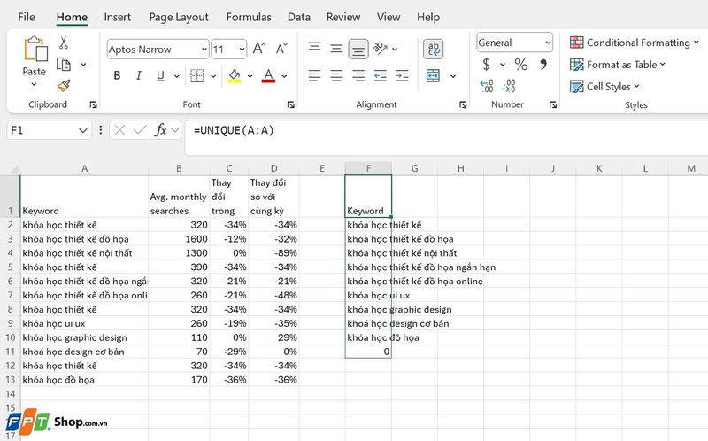Select column F header

click(x=368, y=168)
